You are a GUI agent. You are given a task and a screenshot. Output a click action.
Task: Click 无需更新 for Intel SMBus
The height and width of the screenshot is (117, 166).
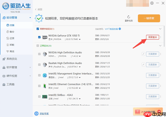point(152,96)
